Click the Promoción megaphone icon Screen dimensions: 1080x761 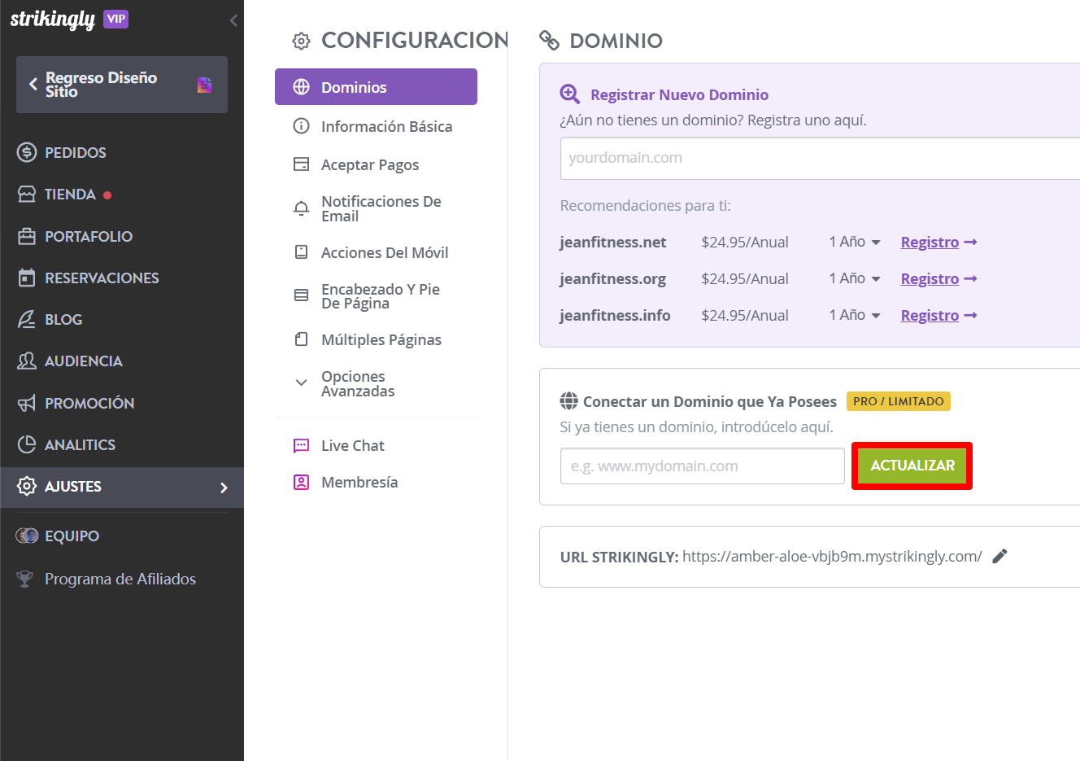[x=27, y=403]
